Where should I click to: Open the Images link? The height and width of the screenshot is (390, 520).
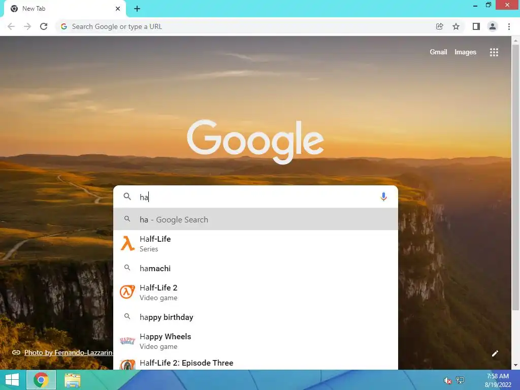pyautogui.click(x=465, y=52)
